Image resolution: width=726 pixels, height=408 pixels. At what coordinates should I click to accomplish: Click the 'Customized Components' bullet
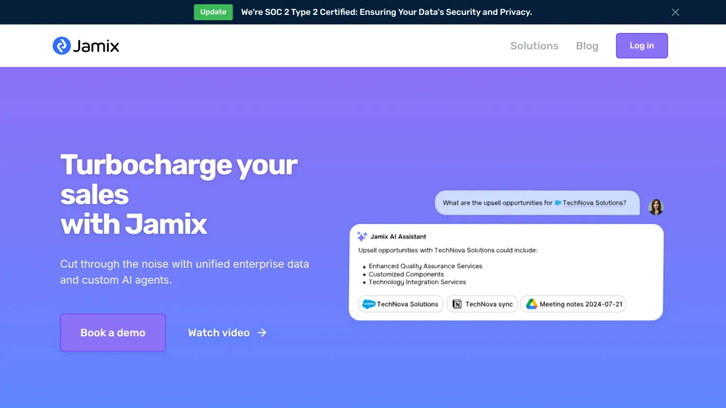(406, 274)
